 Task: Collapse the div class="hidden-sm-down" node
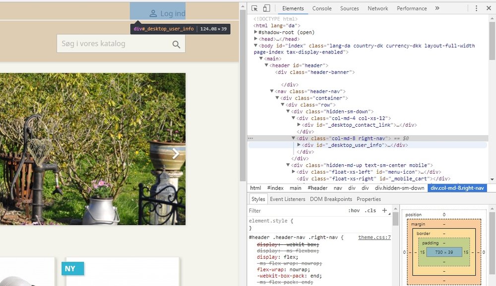coord(288,111)
